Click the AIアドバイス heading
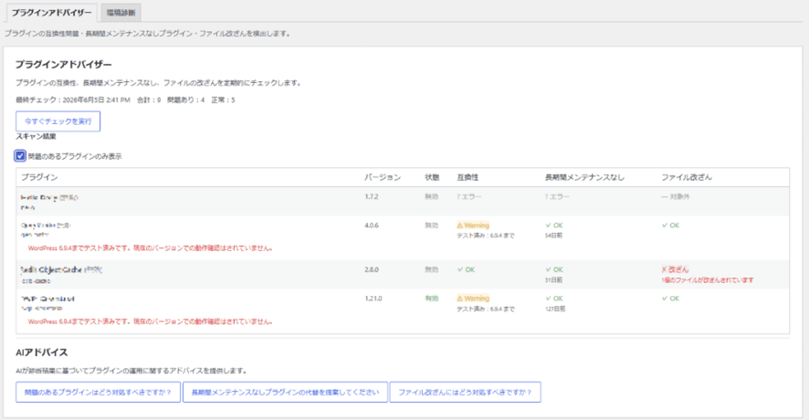 click(x=42, y=352)
